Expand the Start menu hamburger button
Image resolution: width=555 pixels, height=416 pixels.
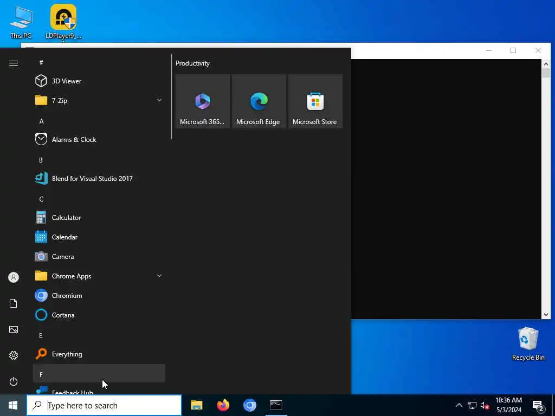coord(14,63)
